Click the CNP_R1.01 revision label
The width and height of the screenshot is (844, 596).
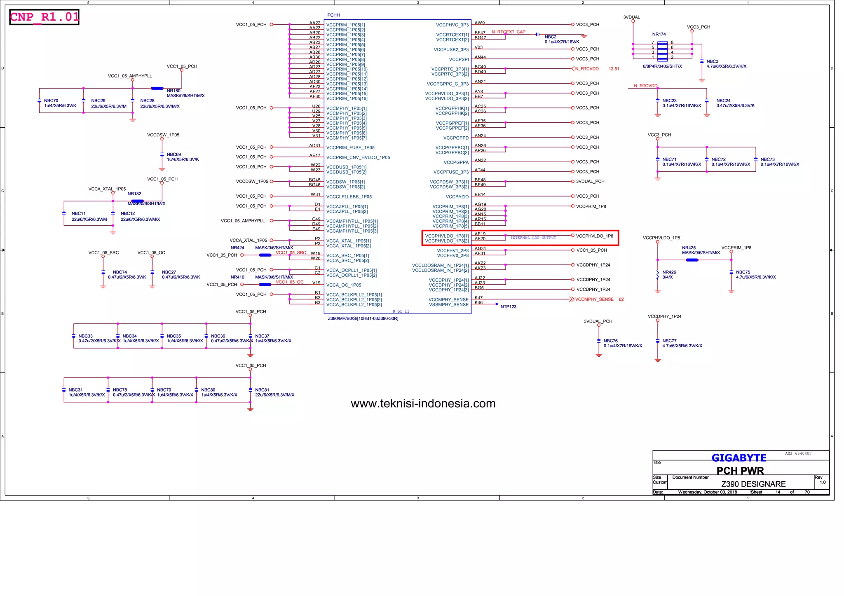44,17
